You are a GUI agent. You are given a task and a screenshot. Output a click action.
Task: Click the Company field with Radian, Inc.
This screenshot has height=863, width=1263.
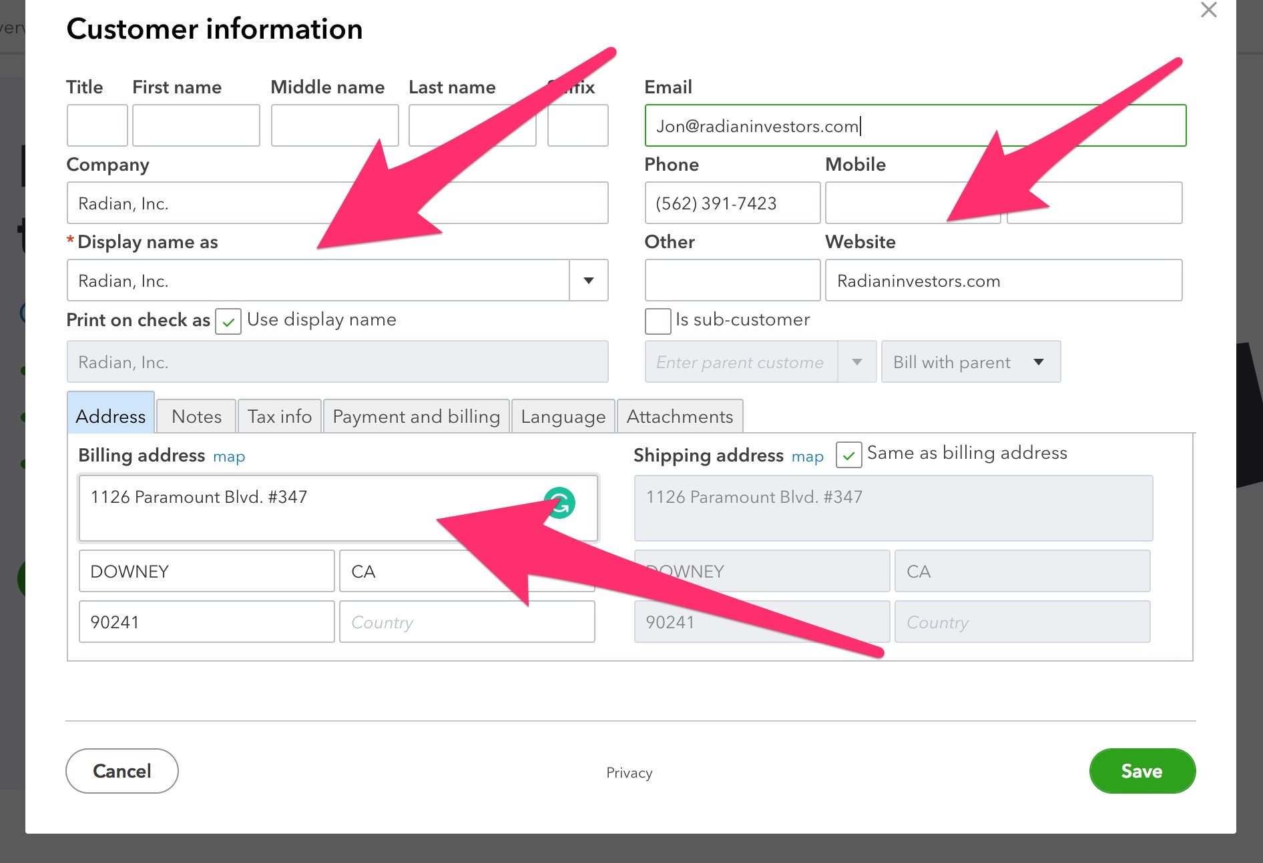coord(337,203)
